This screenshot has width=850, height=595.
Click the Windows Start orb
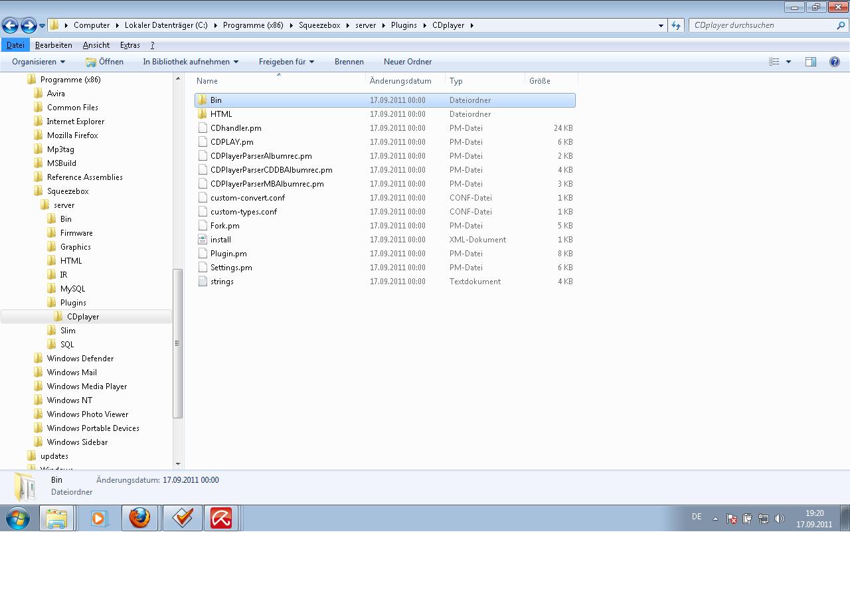18,518
